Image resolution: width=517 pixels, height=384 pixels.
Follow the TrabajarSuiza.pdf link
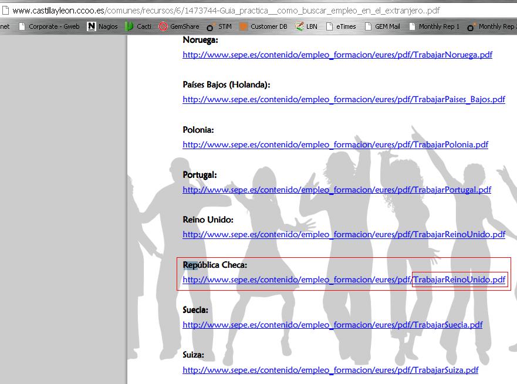[x=330, y=370]
